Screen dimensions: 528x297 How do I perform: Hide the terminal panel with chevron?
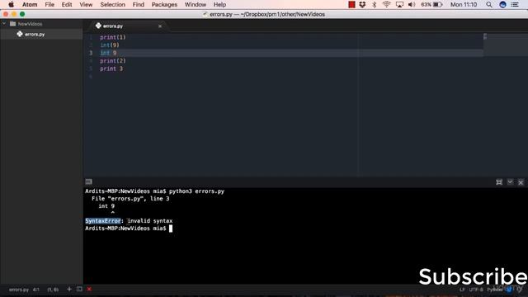pyautogui.click(x=510, y=182)
